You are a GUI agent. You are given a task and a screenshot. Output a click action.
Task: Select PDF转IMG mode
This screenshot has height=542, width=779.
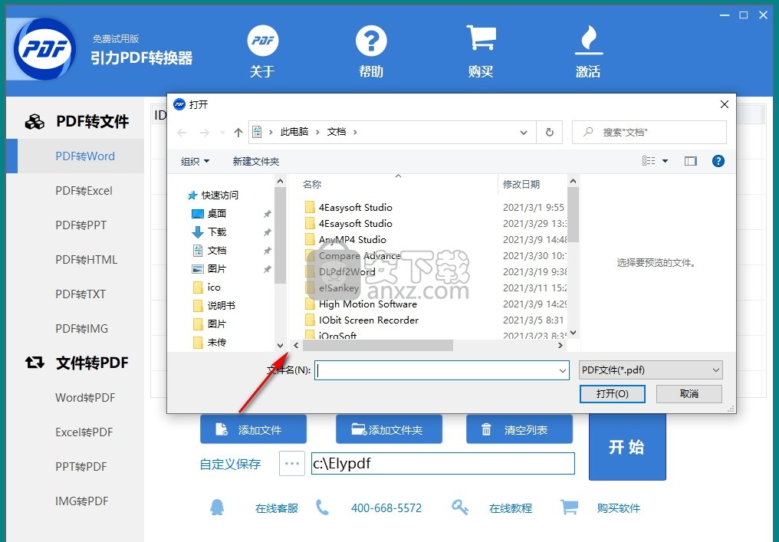pyautogui.click(x=81, y=328)
